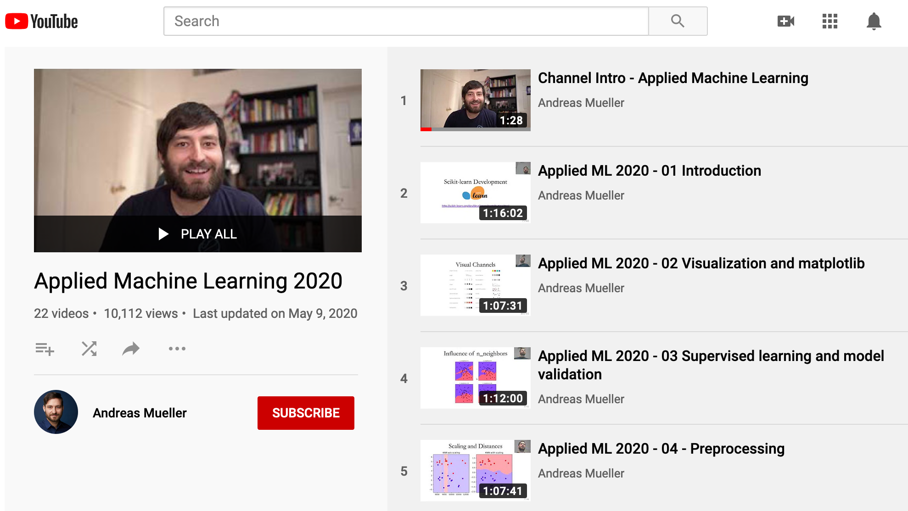
Task: Subscribe to Andreas Mueller
Action: click(x=306, y=413)
